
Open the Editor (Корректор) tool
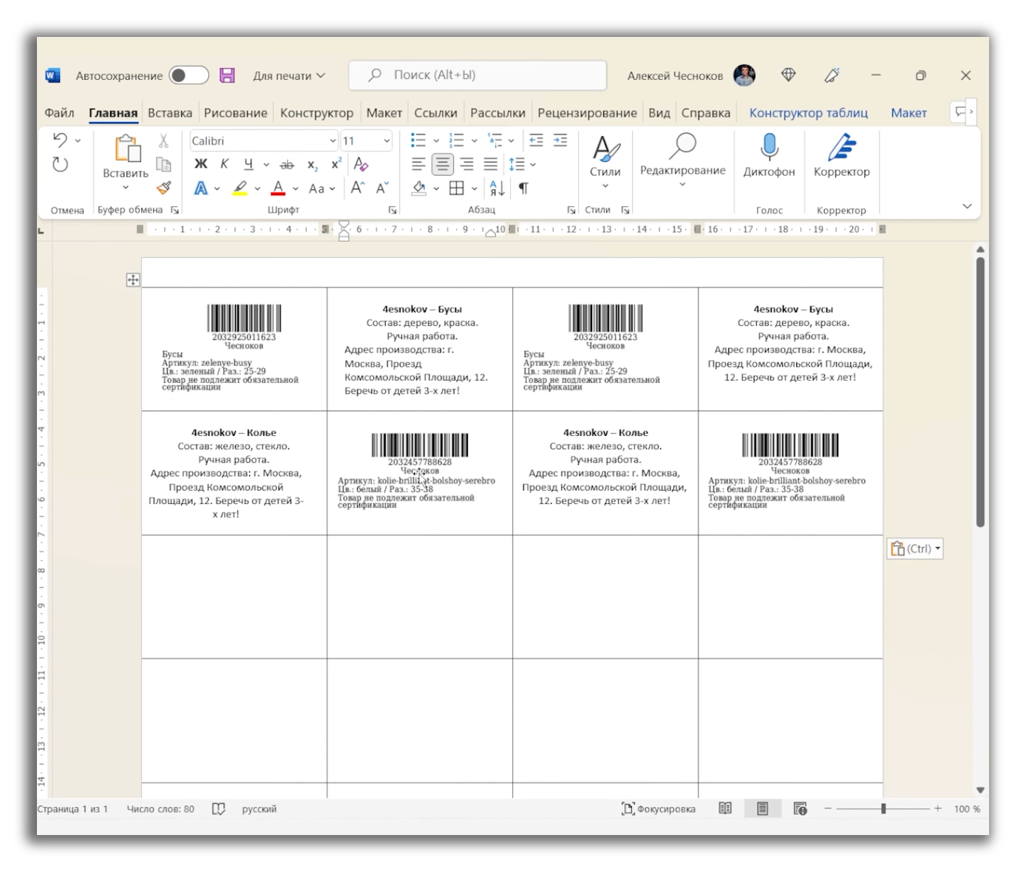(x=841, y=155)
